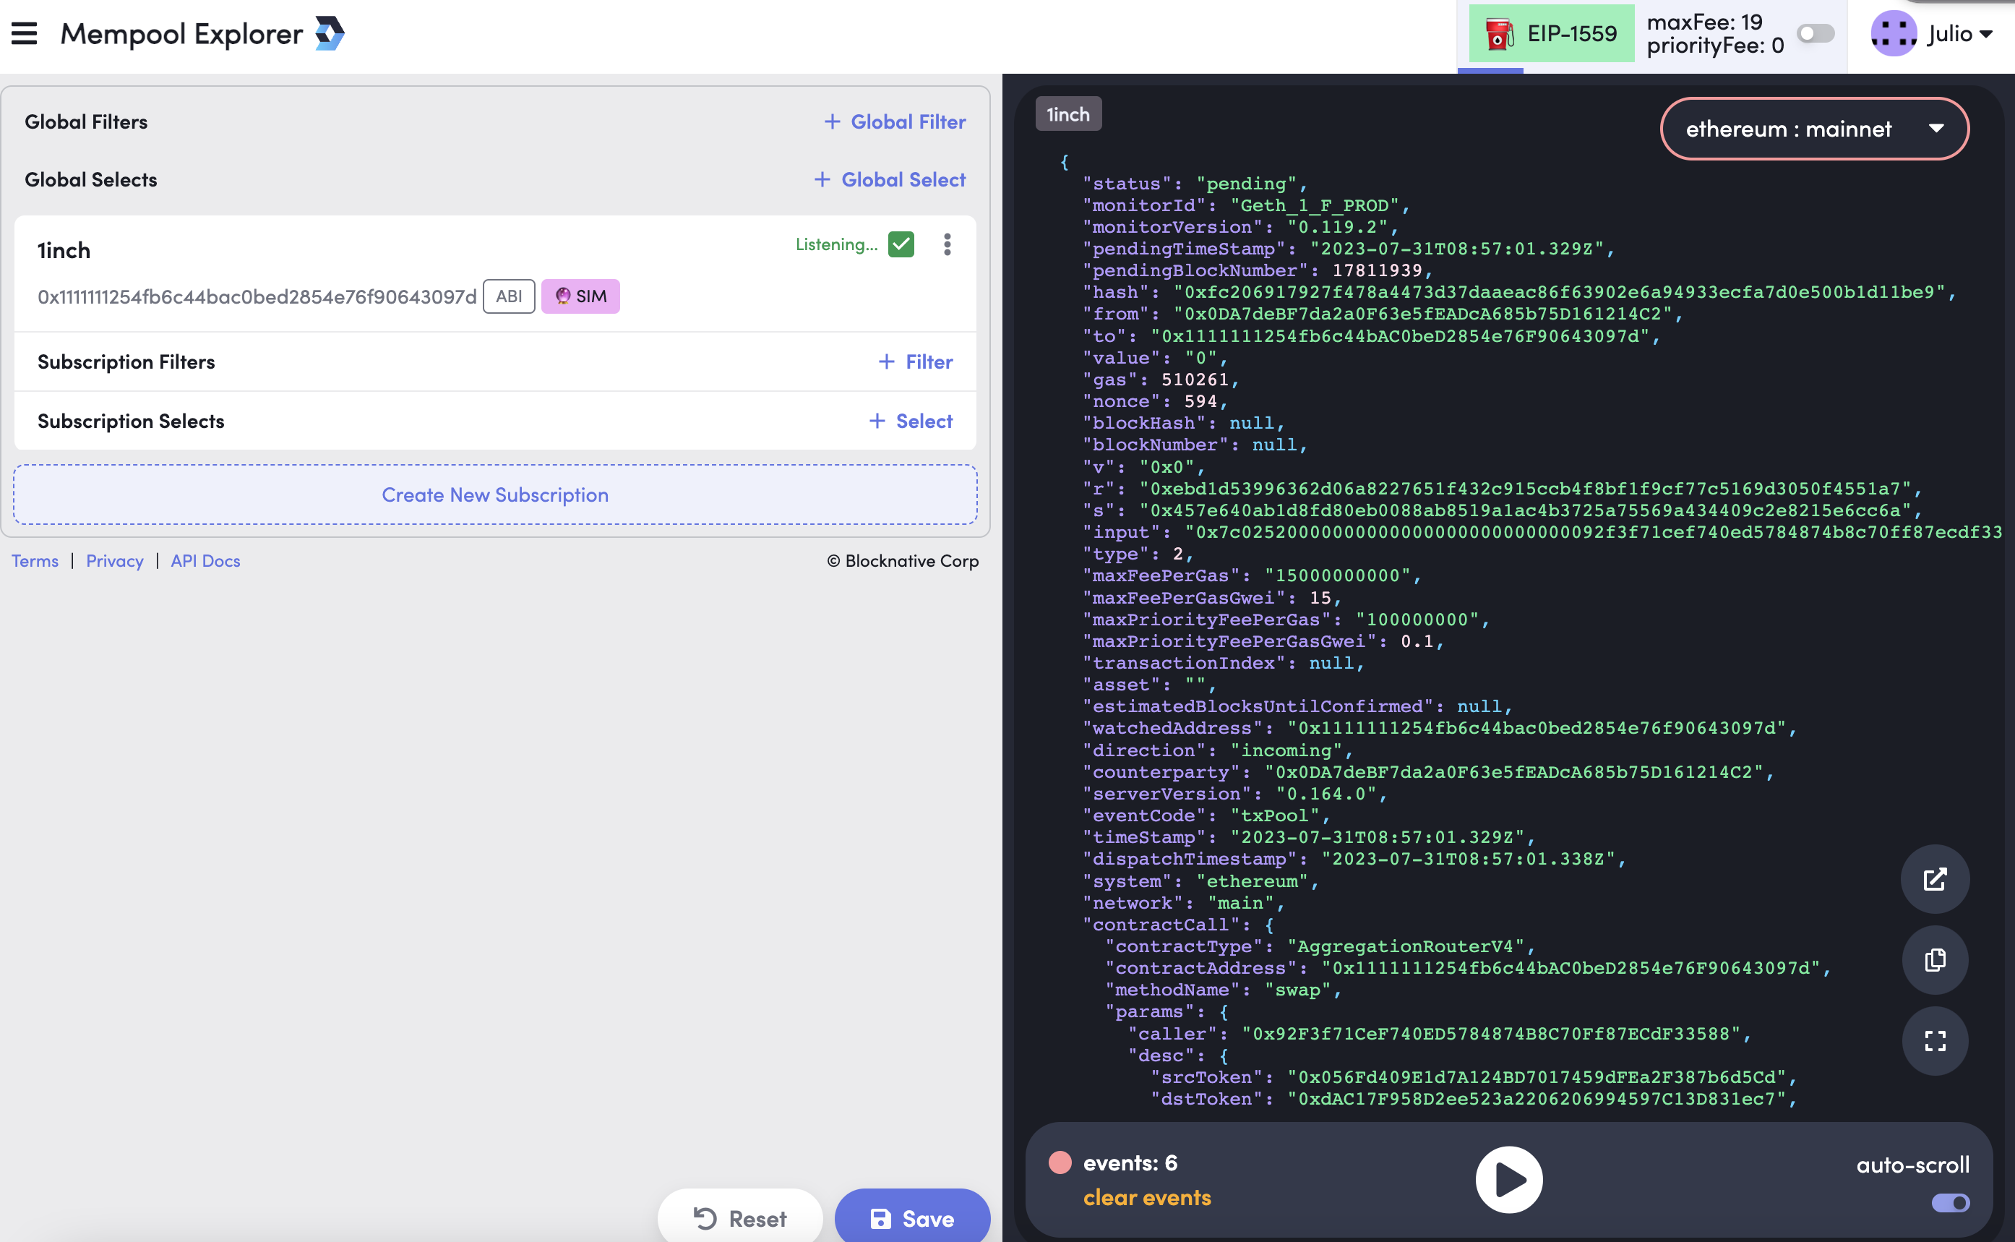2015x1242 pixels.
Task: Click clear events to reset the event count
Action: [1146, 1198]
